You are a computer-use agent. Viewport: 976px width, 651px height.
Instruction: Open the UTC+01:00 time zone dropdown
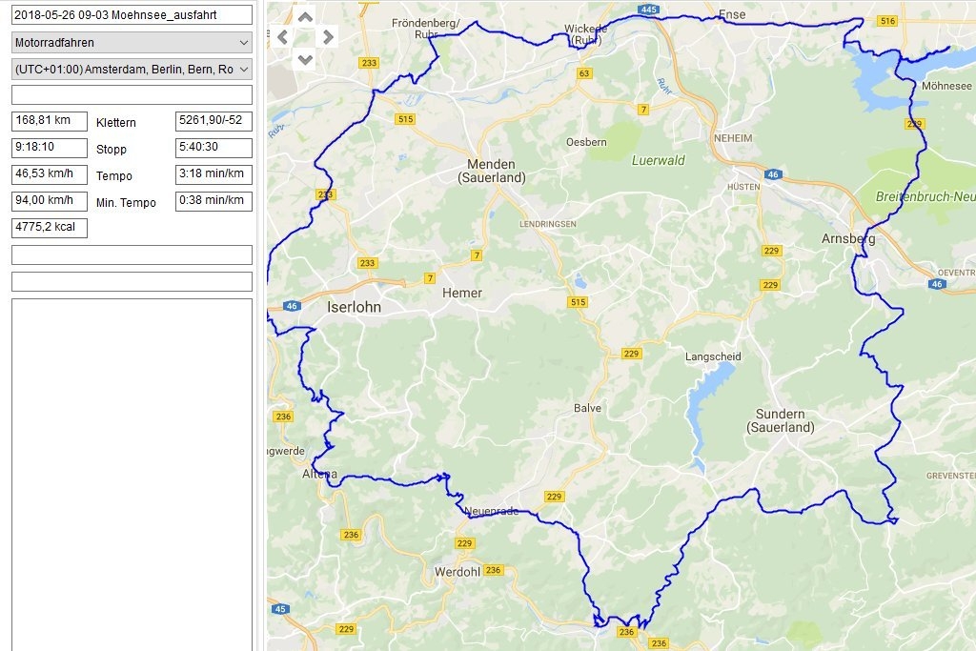point(132,69)
